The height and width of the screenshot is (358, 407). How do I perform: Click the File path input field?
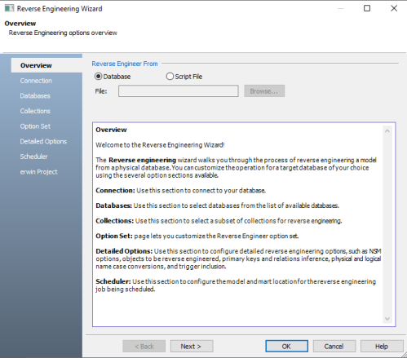pyautogui.click(x=179, y=91)
